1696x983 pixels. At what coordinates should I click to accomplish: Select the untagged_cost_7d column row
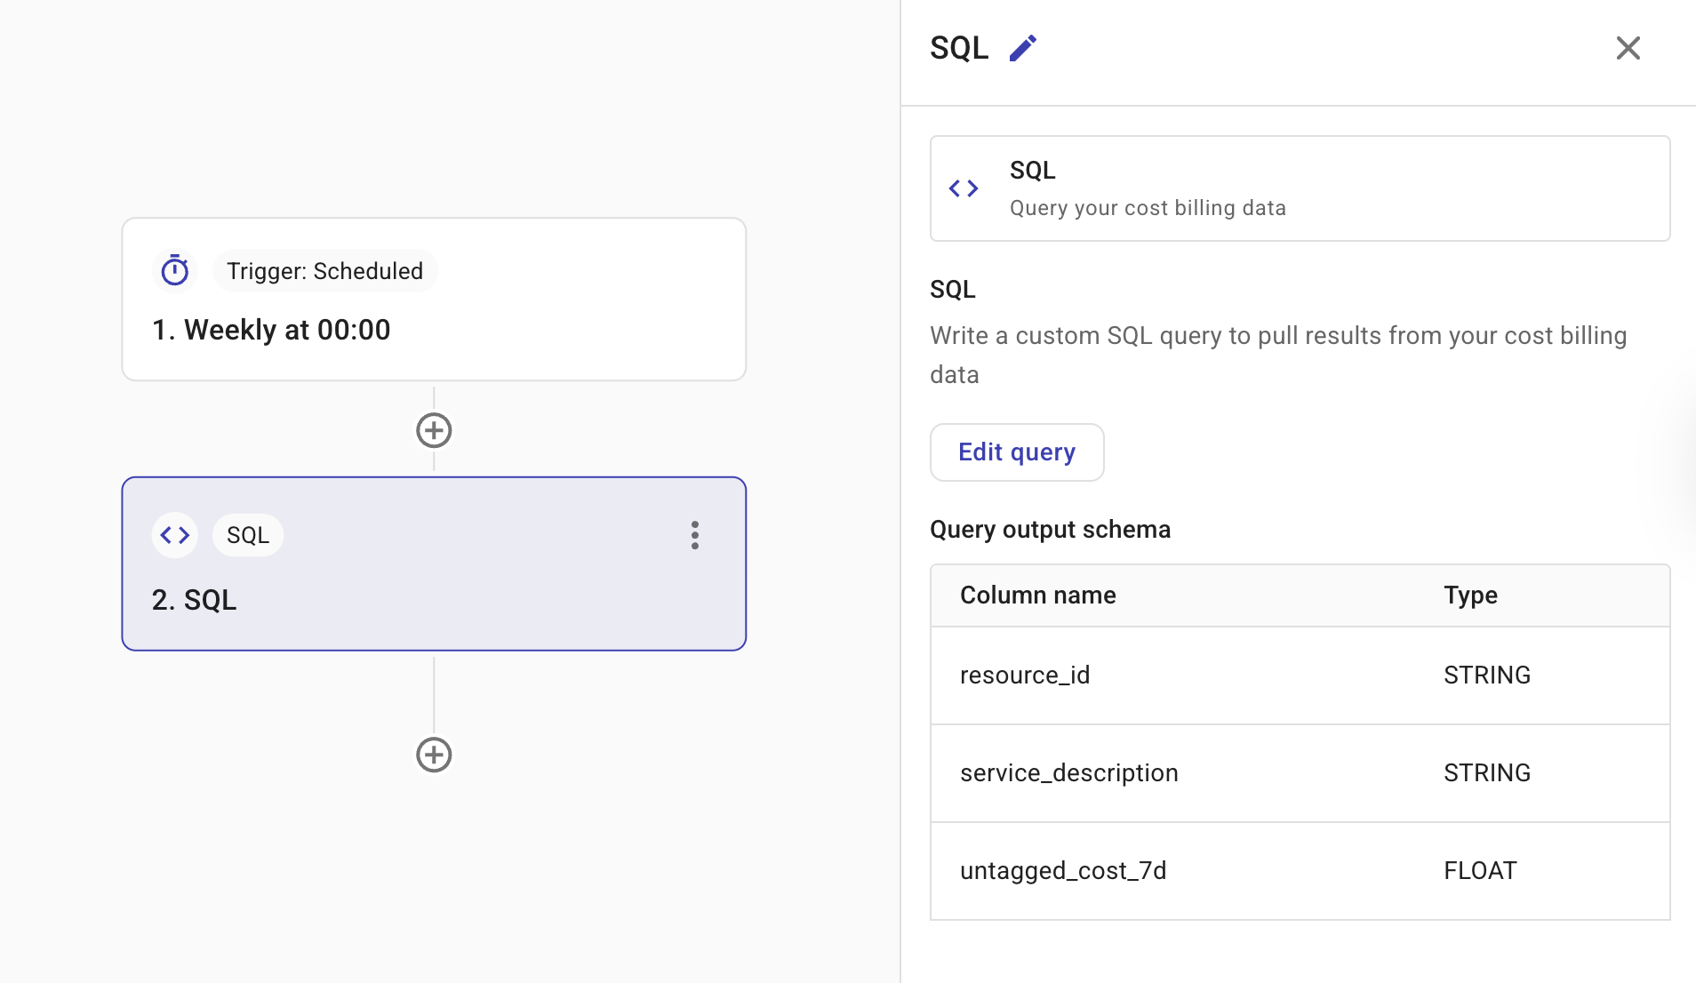click(1300, 871)
